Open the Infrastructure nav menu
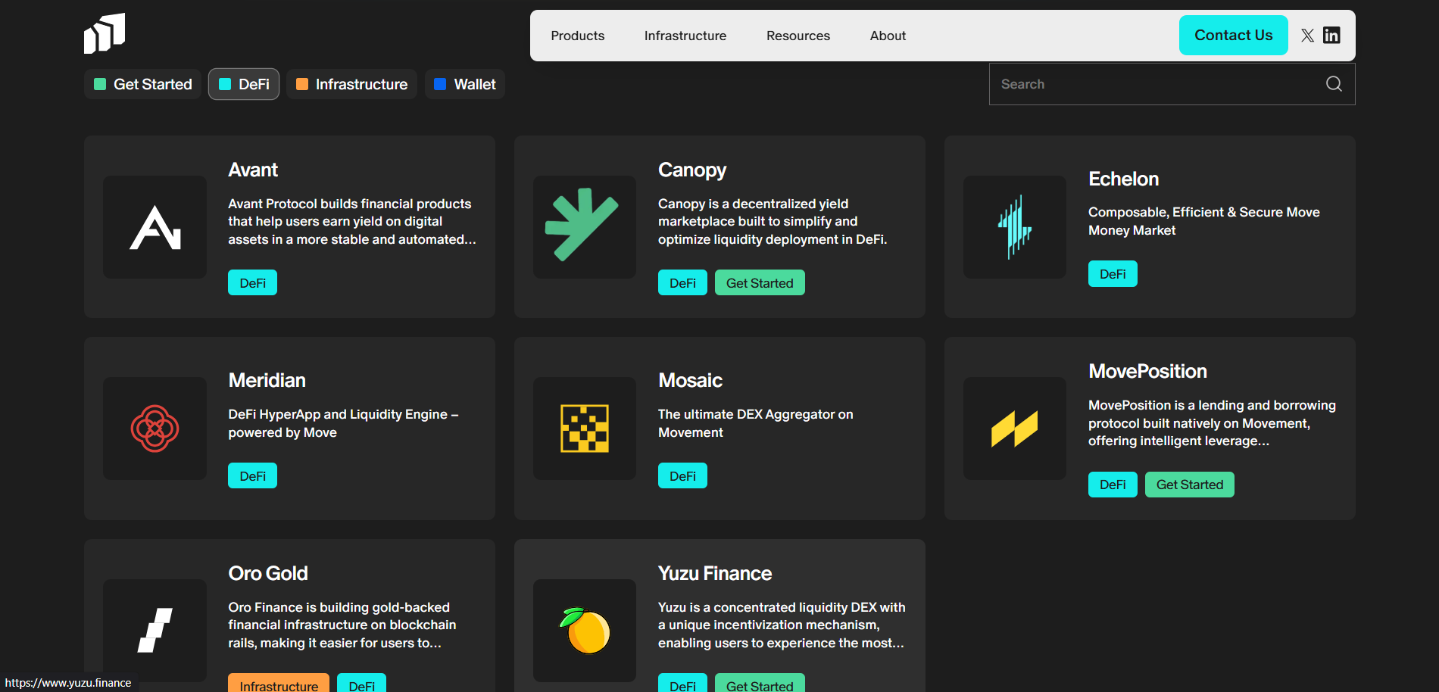The image size is (1439, 692). 685,36
